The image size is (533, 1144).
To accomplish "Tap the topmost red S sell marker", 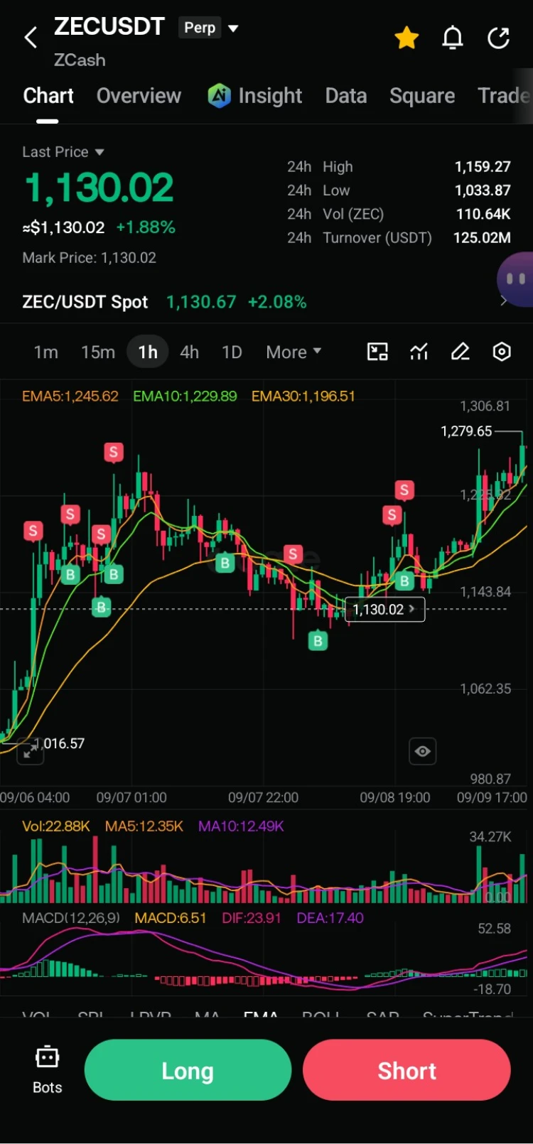I will pyautogui.click(x=114, y=452).
